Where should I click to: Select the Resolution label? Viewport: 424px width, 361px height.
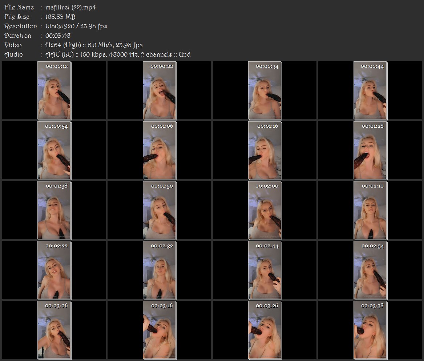[x=21, y=26]
